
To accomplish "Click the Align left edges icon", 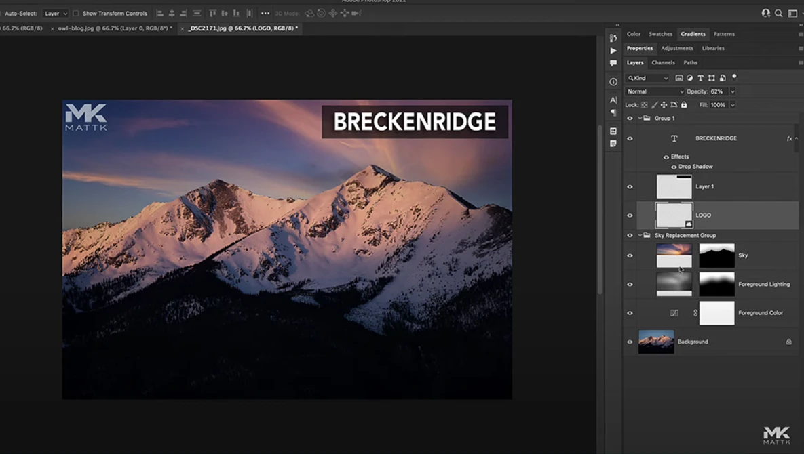I will tap(160, 14).
